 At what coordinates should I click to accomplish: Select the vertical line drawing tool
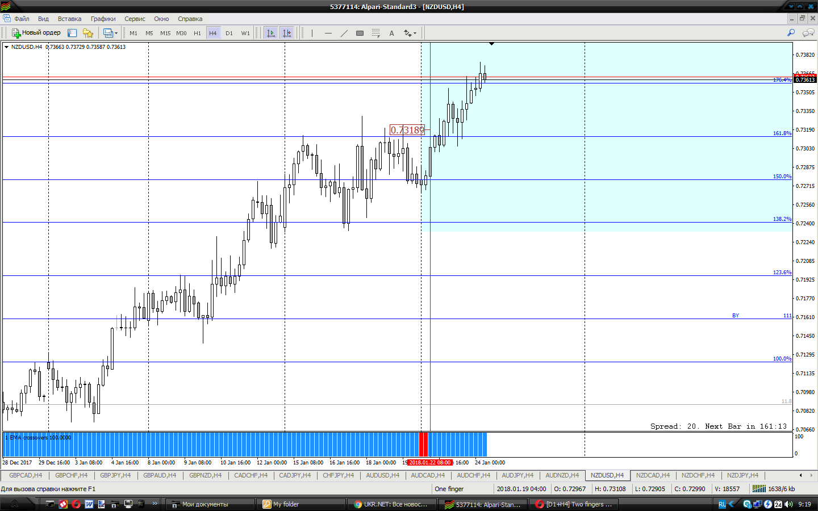tap(312, 33)
